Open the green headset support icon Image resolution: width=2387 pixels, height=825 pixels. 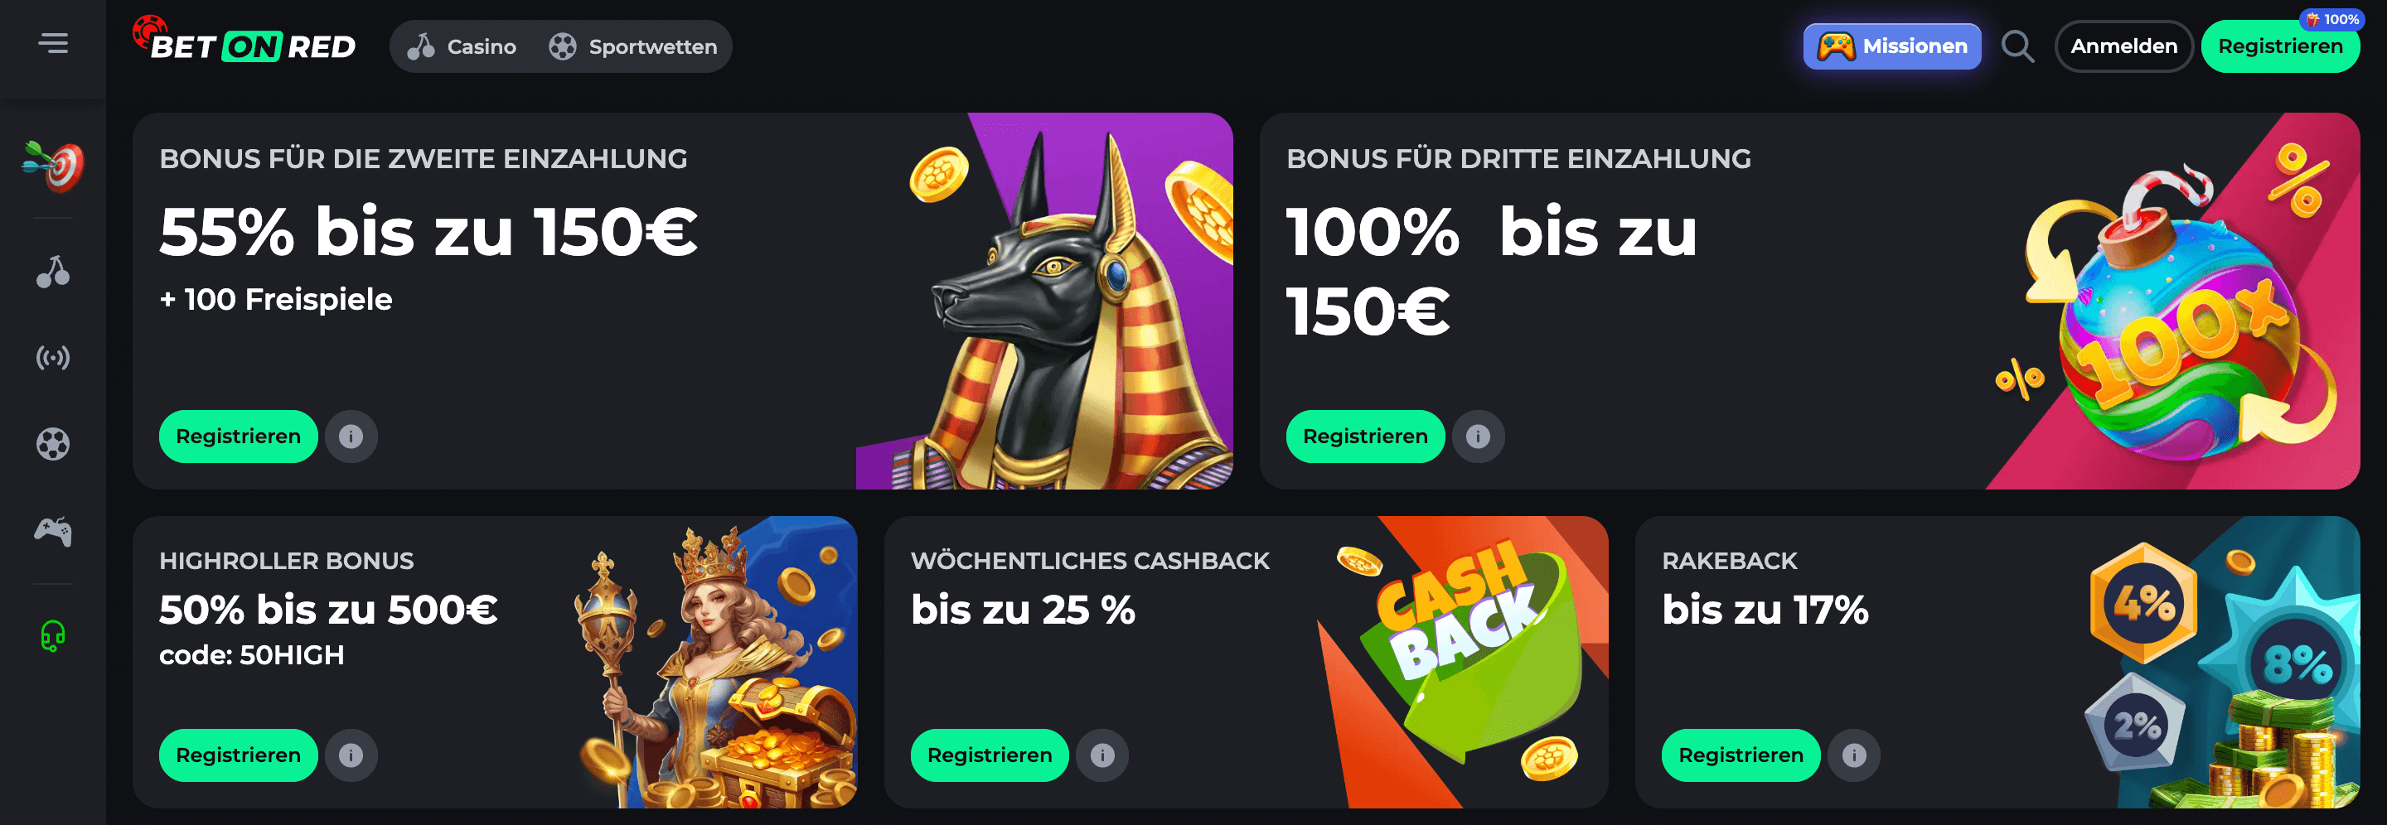pos(53,636)
